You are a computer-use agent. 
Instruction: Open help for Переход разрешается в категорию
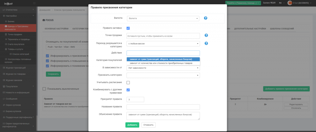pos(206,43)
